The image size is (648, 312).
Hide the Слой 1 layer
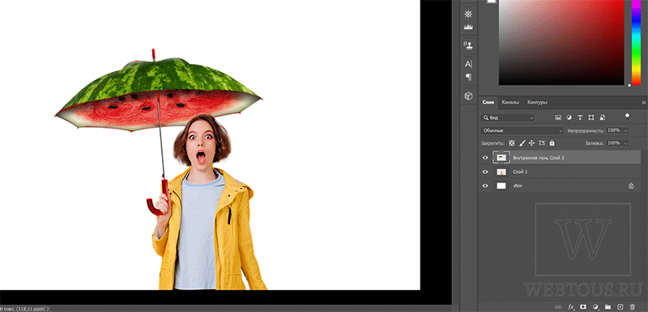click(x=485, y=172)
